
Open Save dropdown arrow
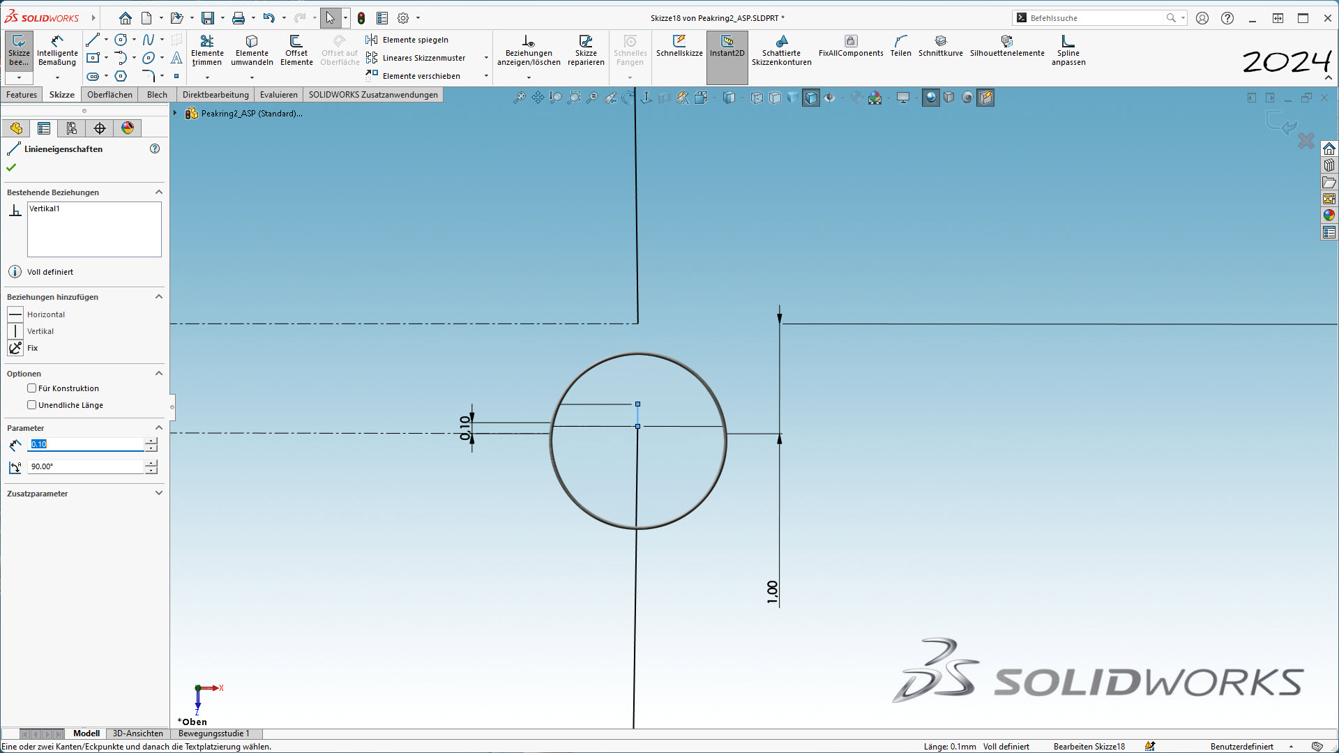(222, 18)
